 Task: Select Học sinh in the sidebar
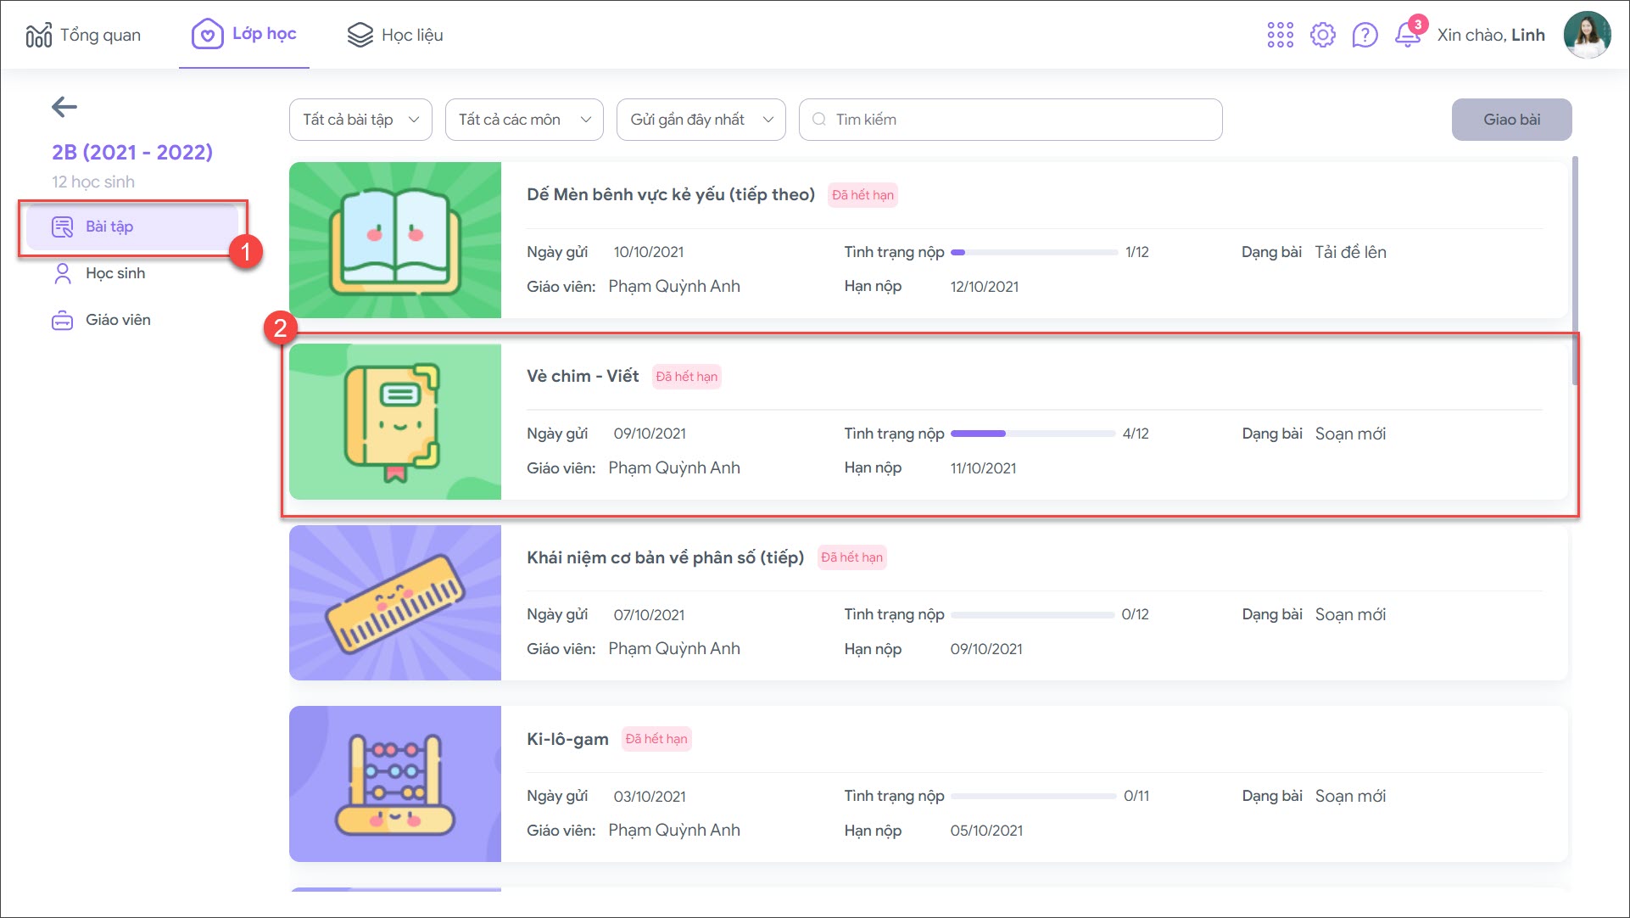coord(115,273)
